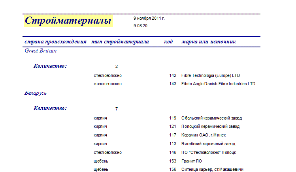Screen dimensions: 296x172
Task: Select the страна происхождения column header
Action: tap(55, 41)
